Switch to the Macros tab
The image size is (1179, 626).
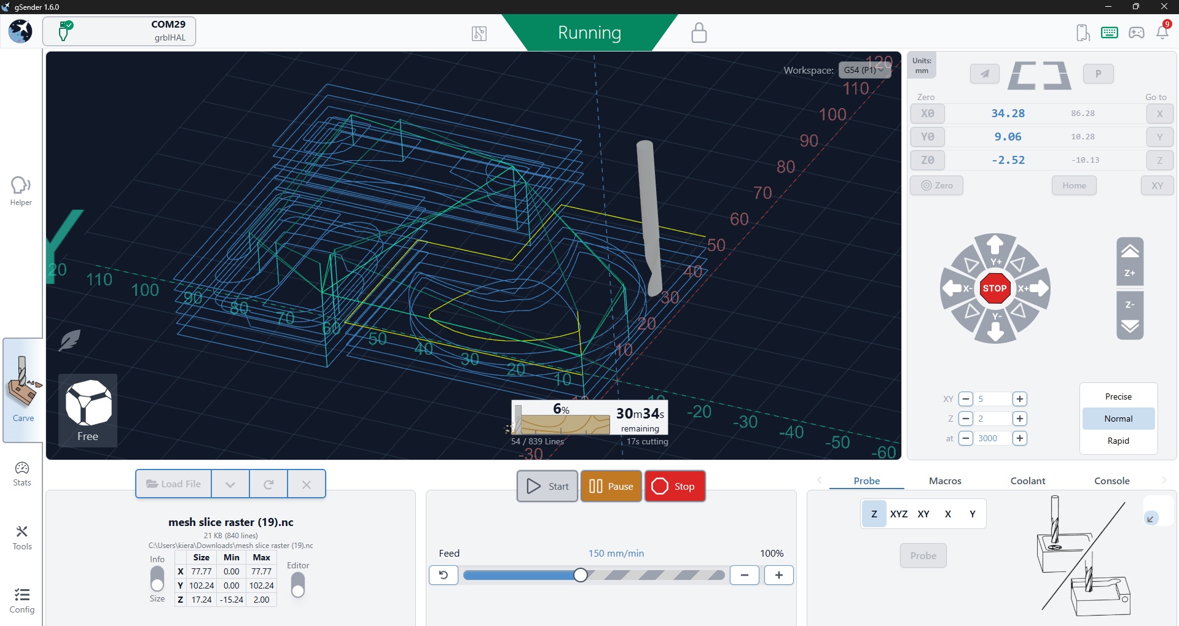pyautogui.click(x=945, y=481)
